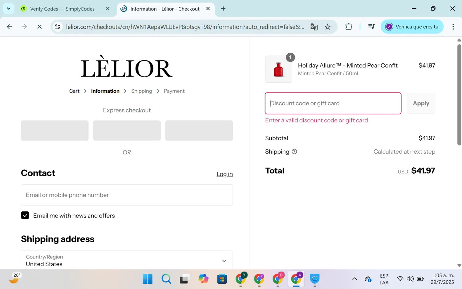Switch to the Verify Codes — SimplyCodes tab
This screenshot has height=289, width=462.
point(62,9)
